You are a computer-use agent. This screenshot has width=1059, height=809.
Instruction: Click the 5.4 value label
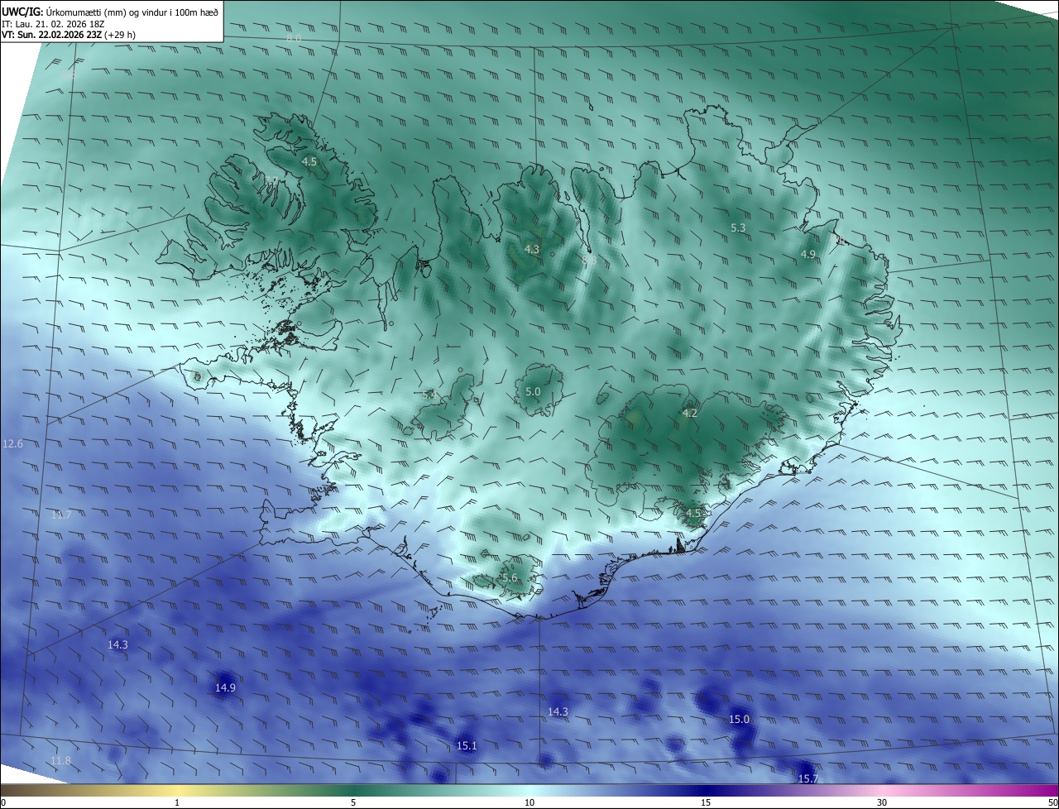pyautogui.click(x=429, y=395)
